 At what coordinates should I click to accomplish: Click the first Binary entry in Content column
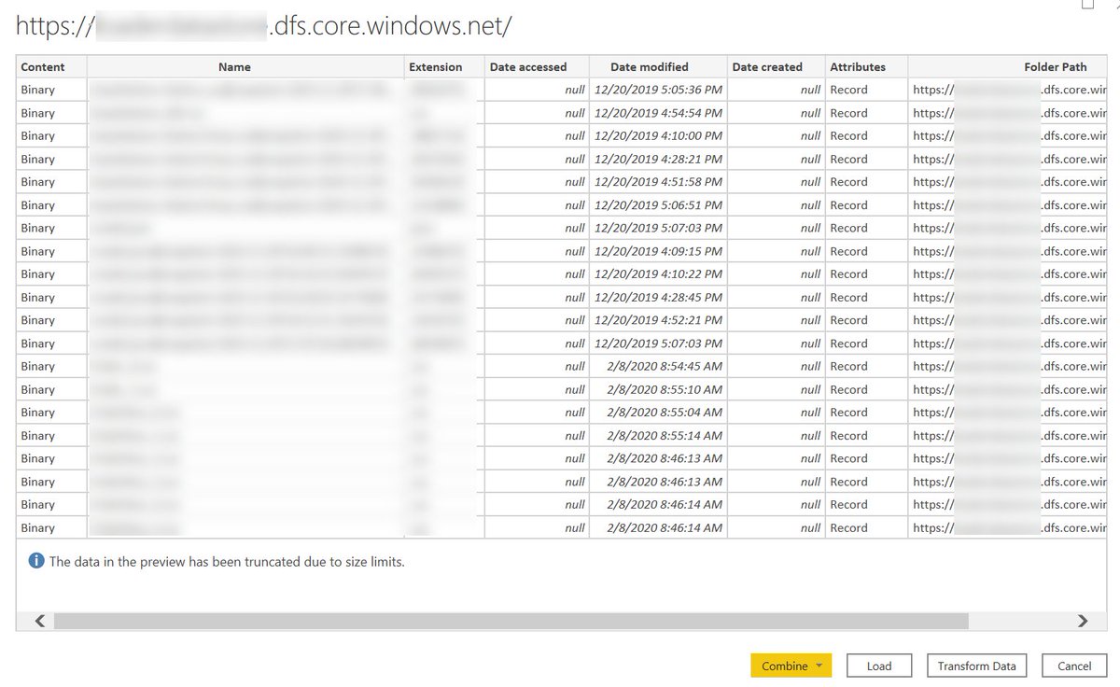click(37, 89)
